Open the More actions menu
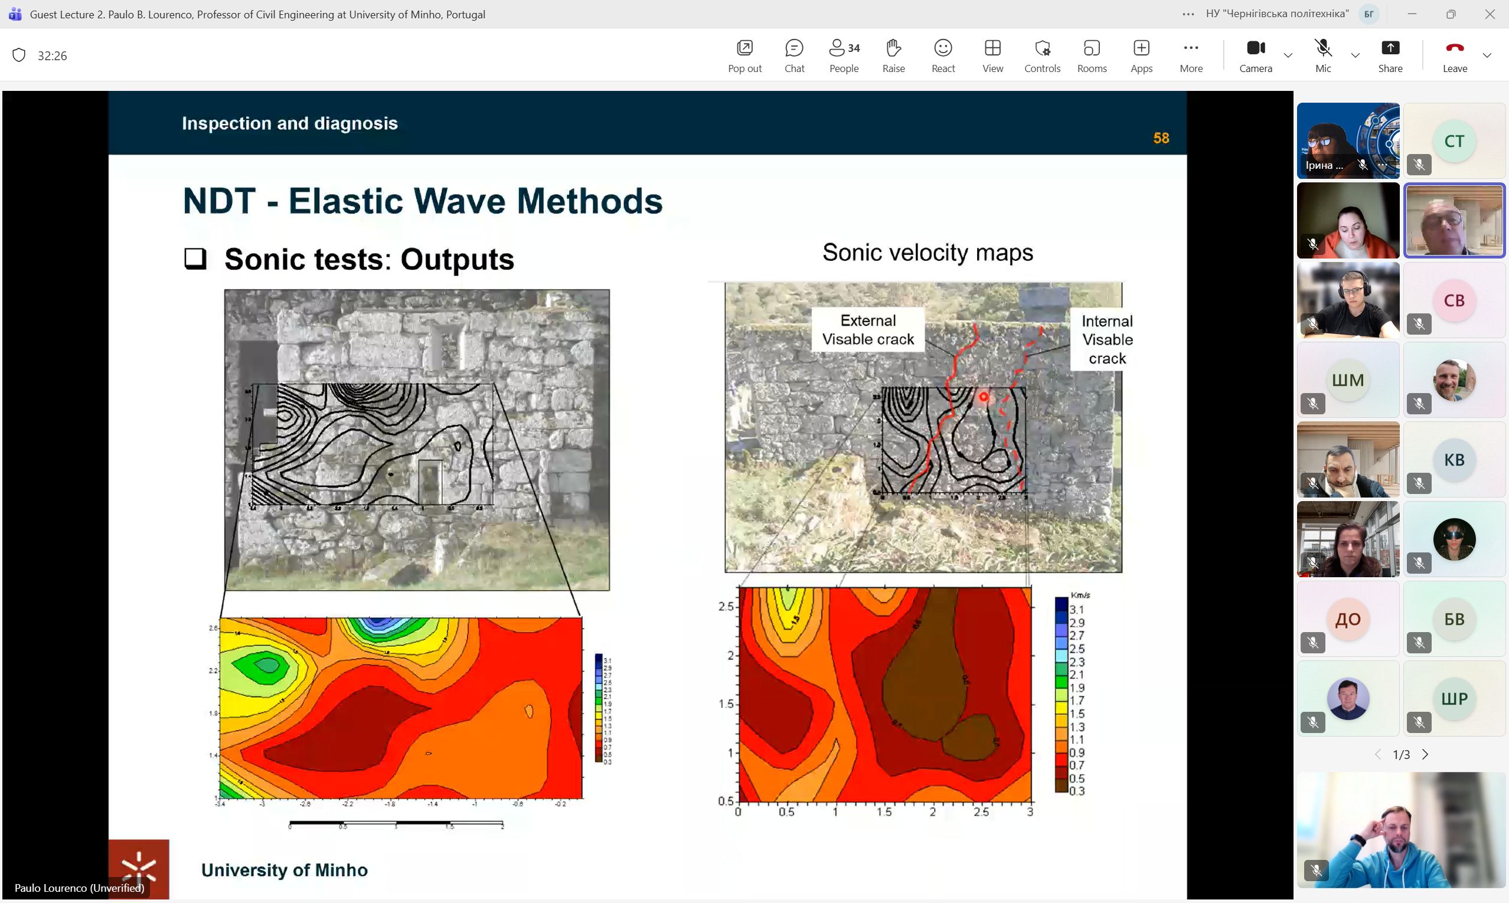Screen dimensions: 1509x903 coord(1191,55)
